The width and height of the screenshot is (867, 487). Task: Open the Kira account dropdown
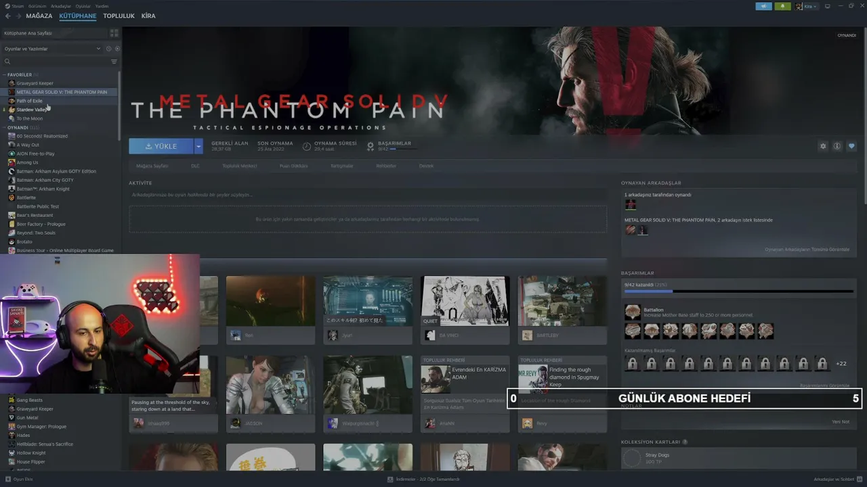pyautogui.click(x=806, y=6)
